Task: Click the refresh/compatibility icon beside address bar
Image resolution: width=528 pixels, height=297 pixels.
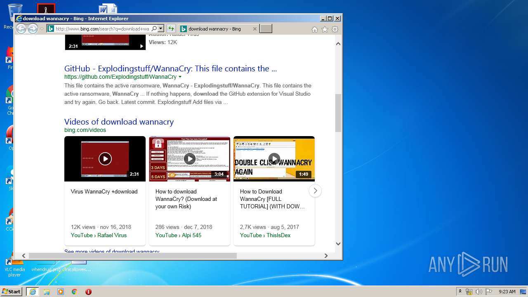Action: 171,28
